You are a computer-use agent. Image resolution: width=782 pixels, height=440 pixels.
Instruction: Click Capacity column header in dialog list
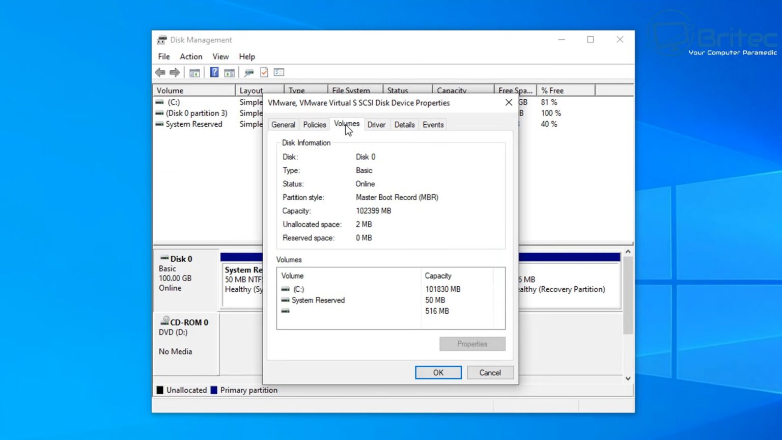(457, 276)
